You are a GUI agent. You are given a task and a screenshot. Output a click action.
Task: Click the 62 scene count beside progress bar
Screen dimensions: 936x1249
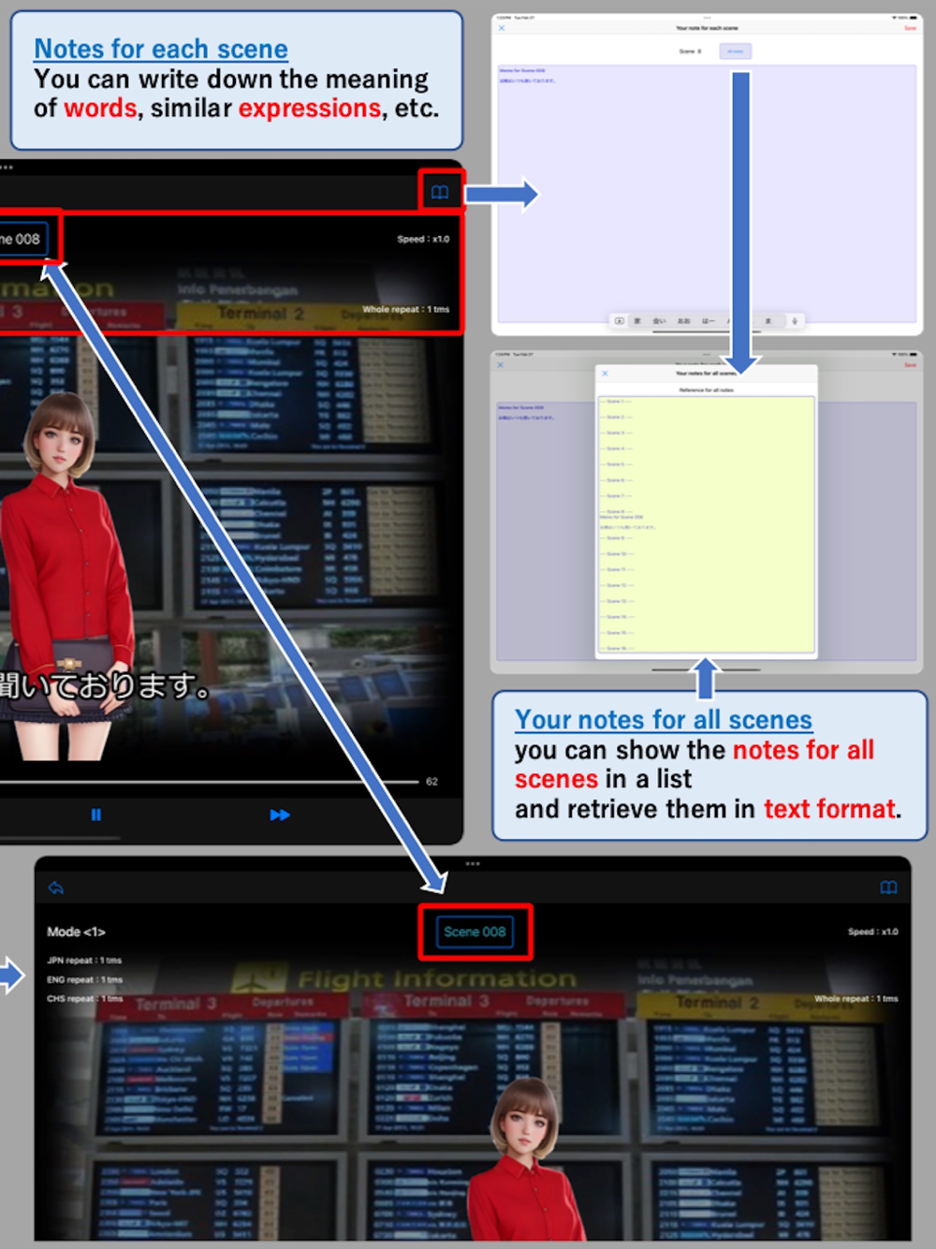tap(431, 781)
